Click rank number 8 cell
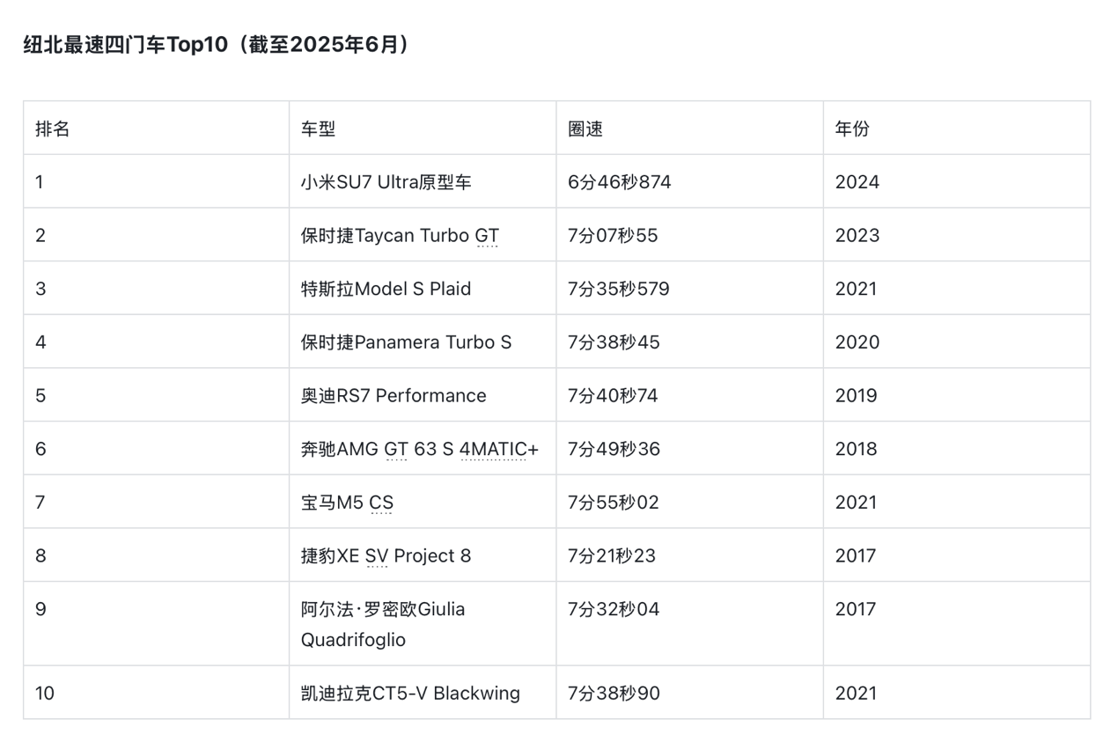 pyautogui.click(x=156, y=555)
